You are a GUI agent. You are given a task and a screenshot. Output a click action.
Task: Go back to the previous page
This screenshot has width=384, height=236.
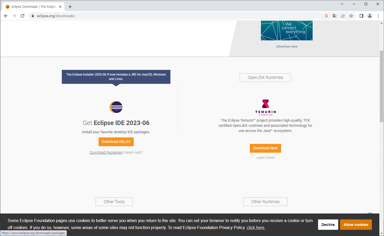[x=6, y=16]
